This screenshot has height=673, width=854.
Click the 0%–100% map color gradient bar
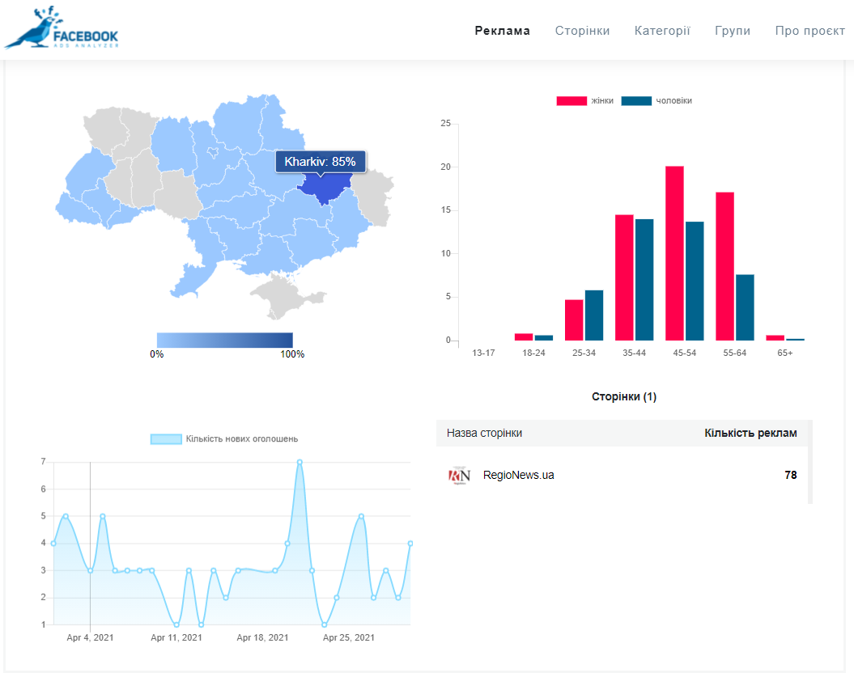click(x=224, y=340)
